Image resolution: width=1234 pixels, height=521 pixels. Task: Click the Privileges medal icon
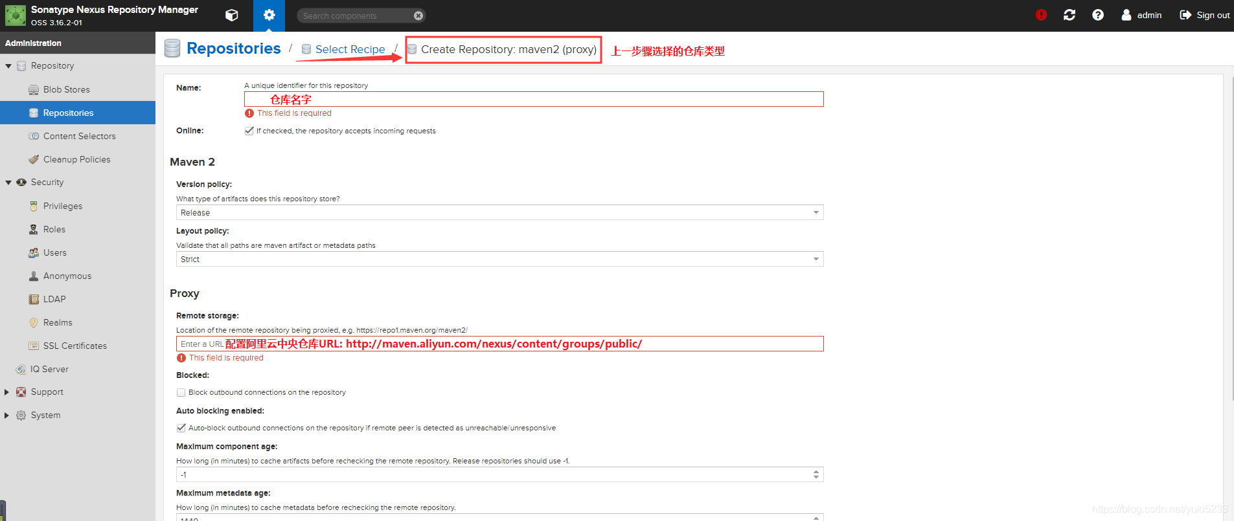coord(34,206)
